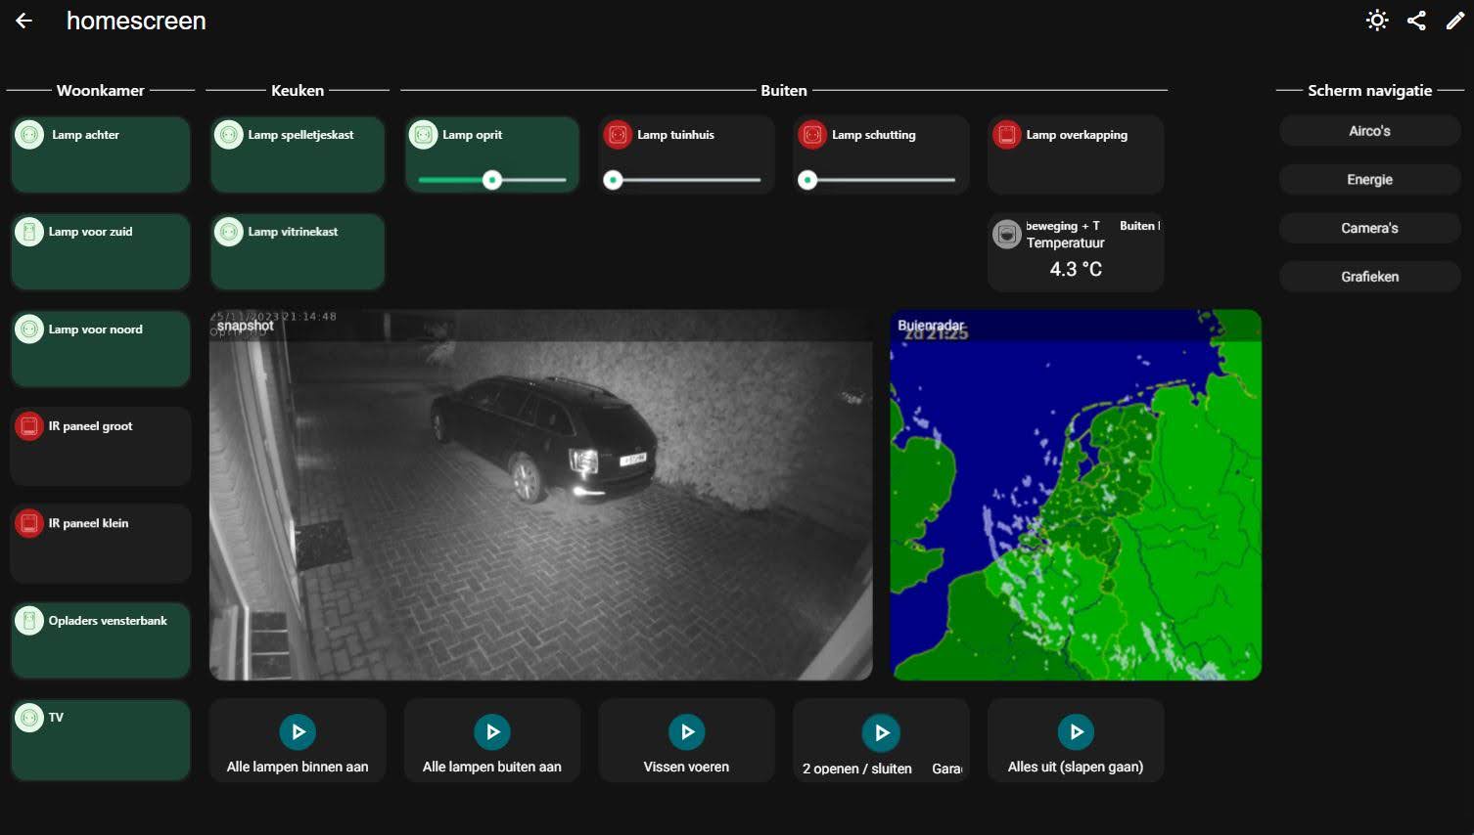
Task: Click the Lamp oprit brightness slider
Action: coord(492,180)
